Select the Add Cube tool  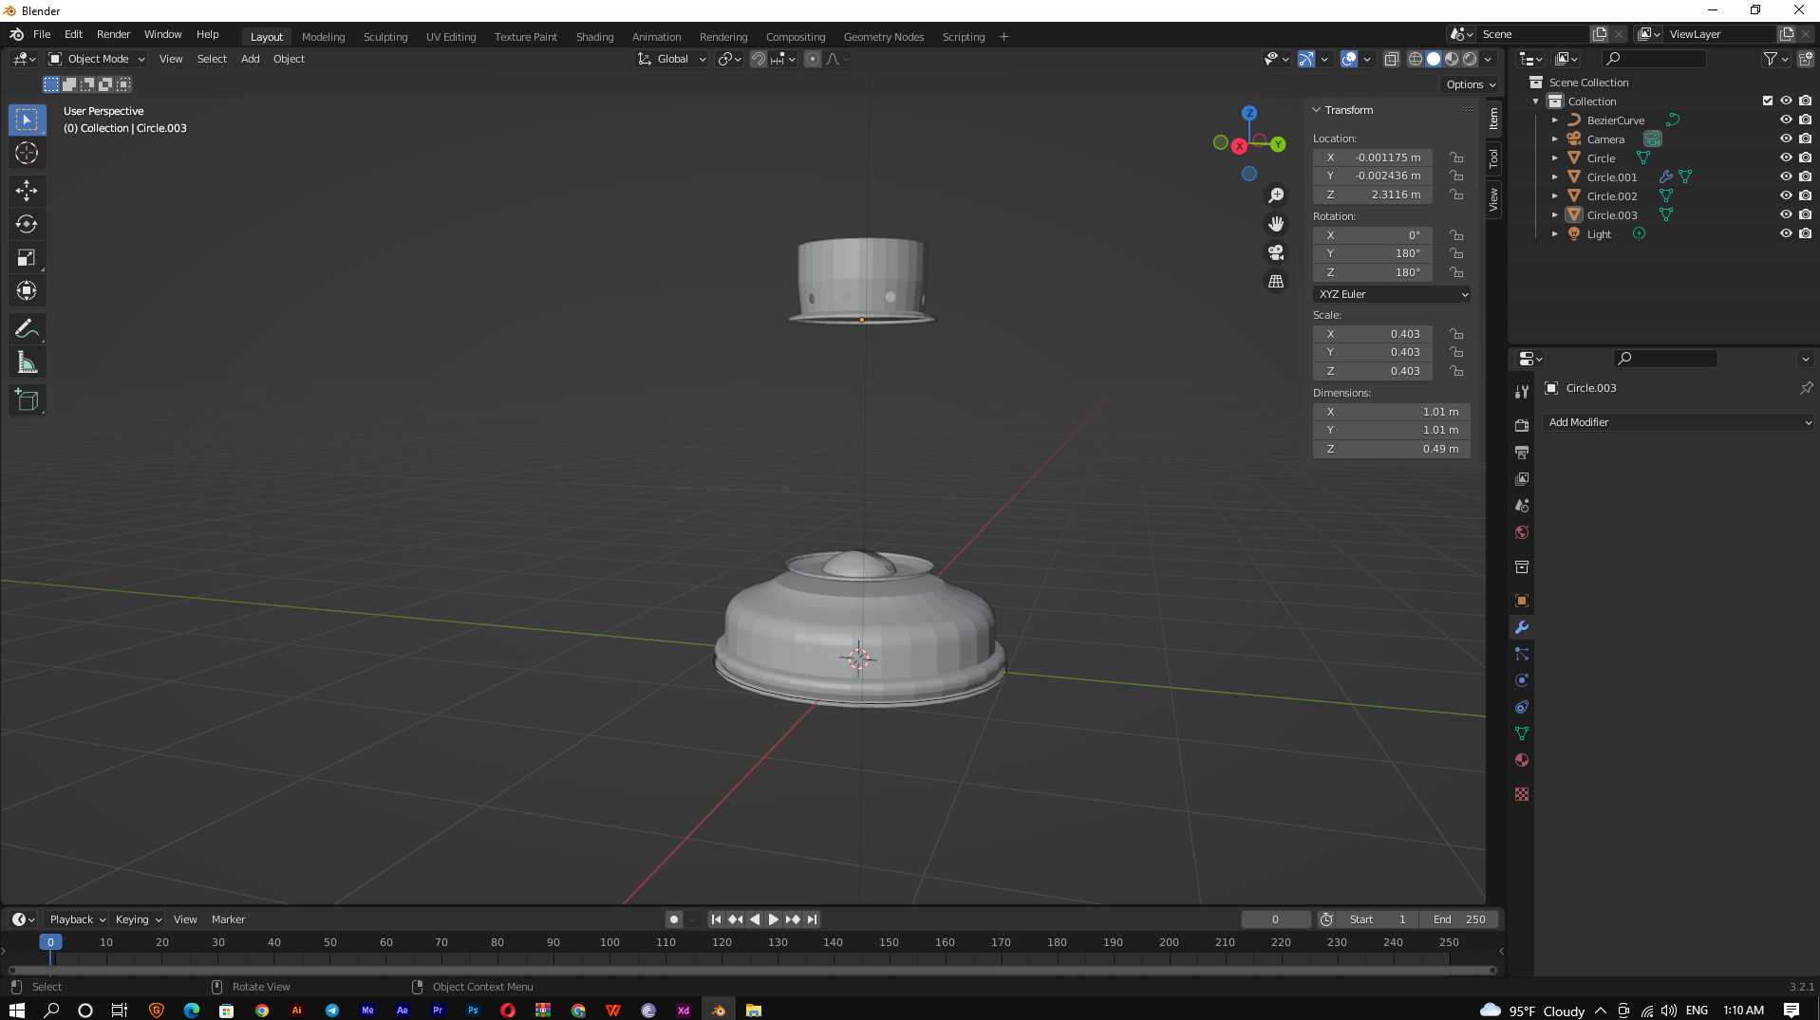[27, 400]
